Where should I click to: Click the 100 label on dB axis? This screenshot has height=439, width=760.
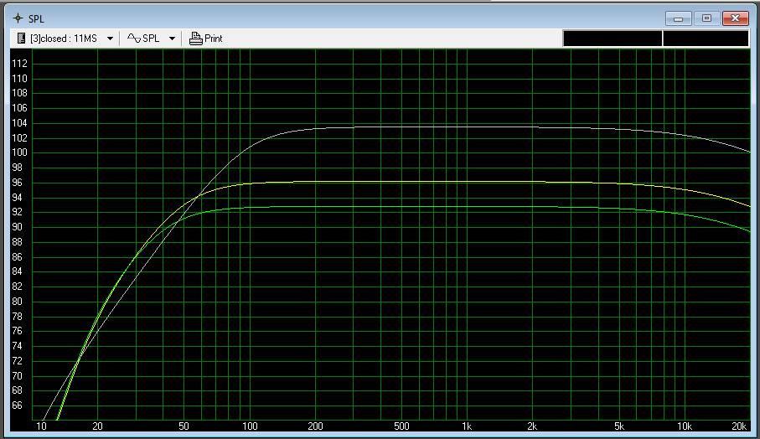pyautogui.click(x=19, y=152)
